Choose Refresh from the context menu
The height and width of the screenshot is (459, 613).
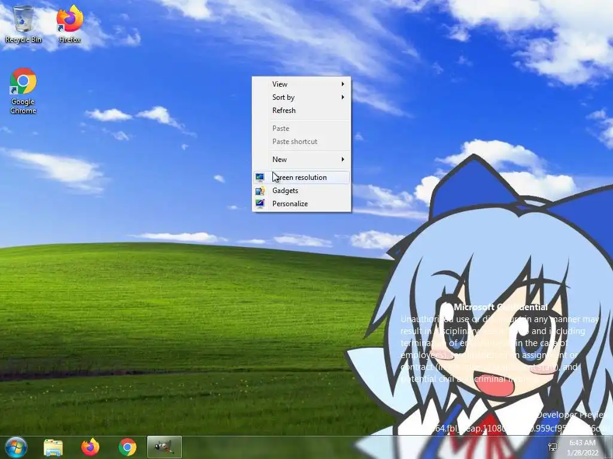point(302,111)
